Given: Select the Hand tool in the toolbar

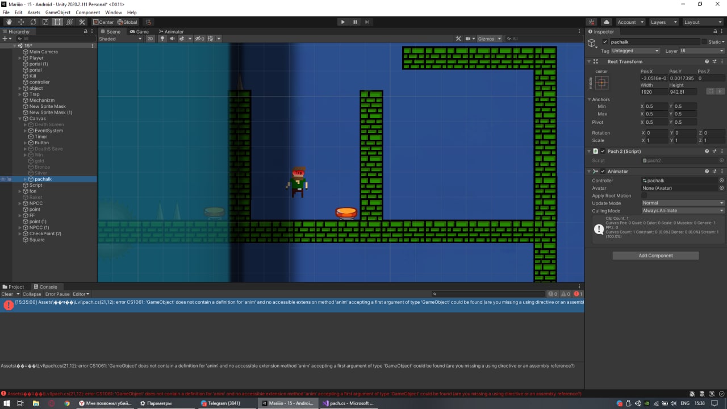Looking at the screenshot, I should click(x=9, y=22).
